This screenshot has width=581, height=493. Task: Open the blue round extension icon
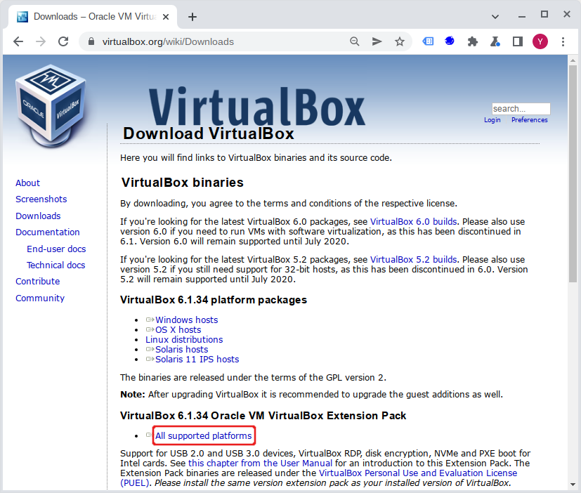click(x=450, y=41)
